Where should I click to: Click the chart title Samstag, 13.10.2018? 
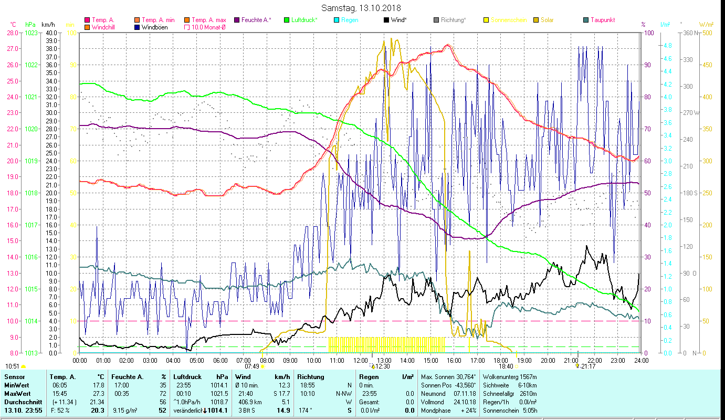360,8
